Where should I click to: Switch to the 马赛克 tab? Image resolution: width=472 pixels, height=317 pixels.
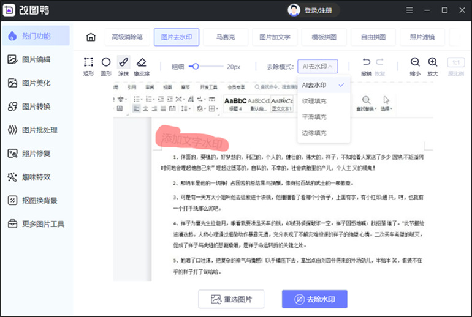click(x=226, y=37)
